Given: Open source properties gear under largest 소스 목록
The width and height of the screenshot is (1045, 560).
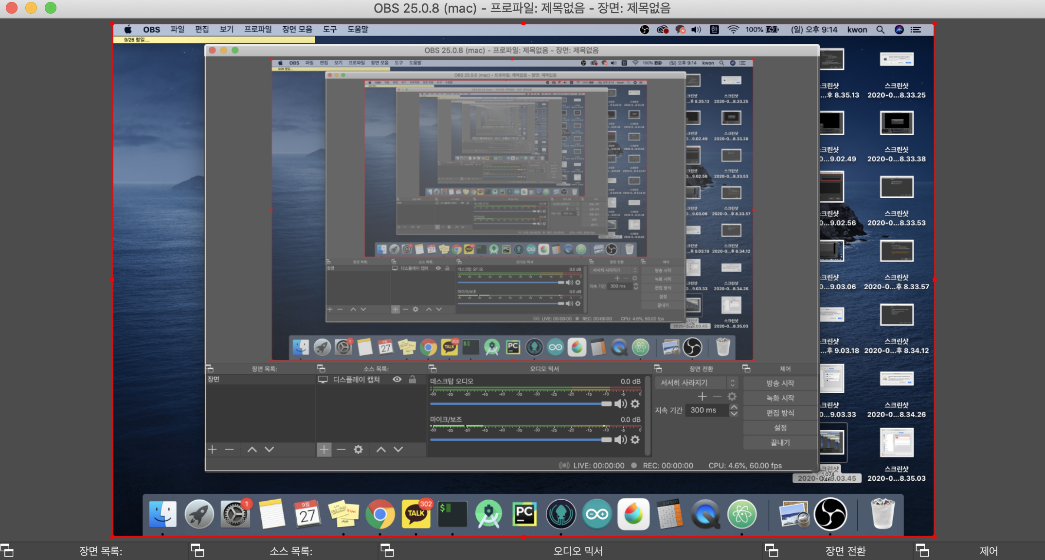Looking at the screenshot, I should tap(358, 450).
